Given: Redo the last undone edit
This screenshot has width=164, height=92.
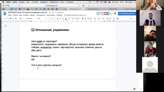Looking at the screenshot, I should (7, 19).
